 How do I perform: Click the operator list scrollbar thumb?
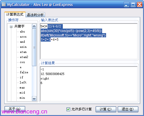click(x=34, y=47)
